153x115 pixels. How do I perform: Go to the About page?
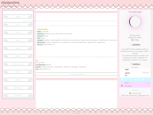click(18, 80)
